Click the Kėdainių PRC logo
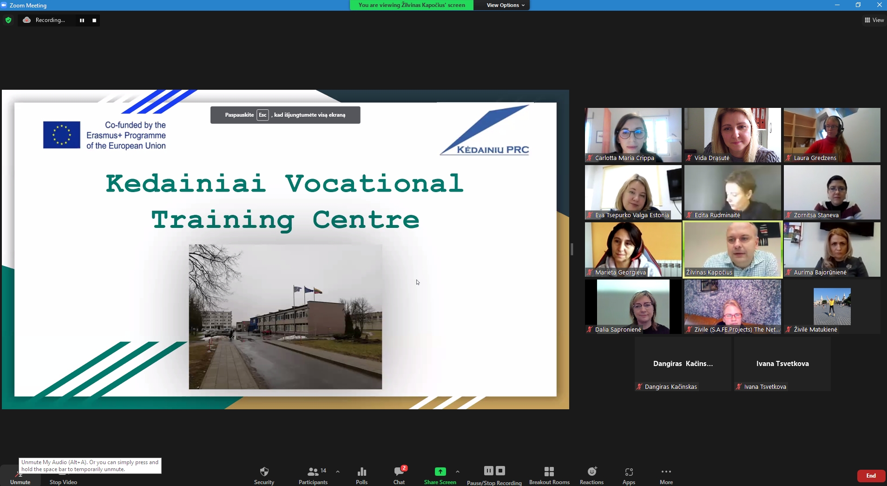Screen dimensions: 887x486 (x=484, y=131)
